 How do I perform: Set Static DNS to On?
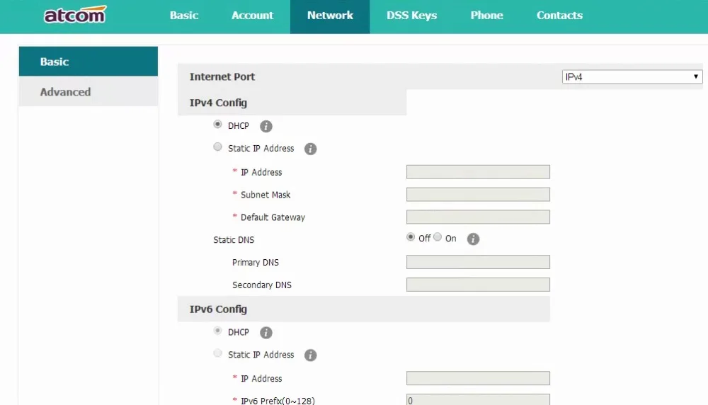[438, 237]
